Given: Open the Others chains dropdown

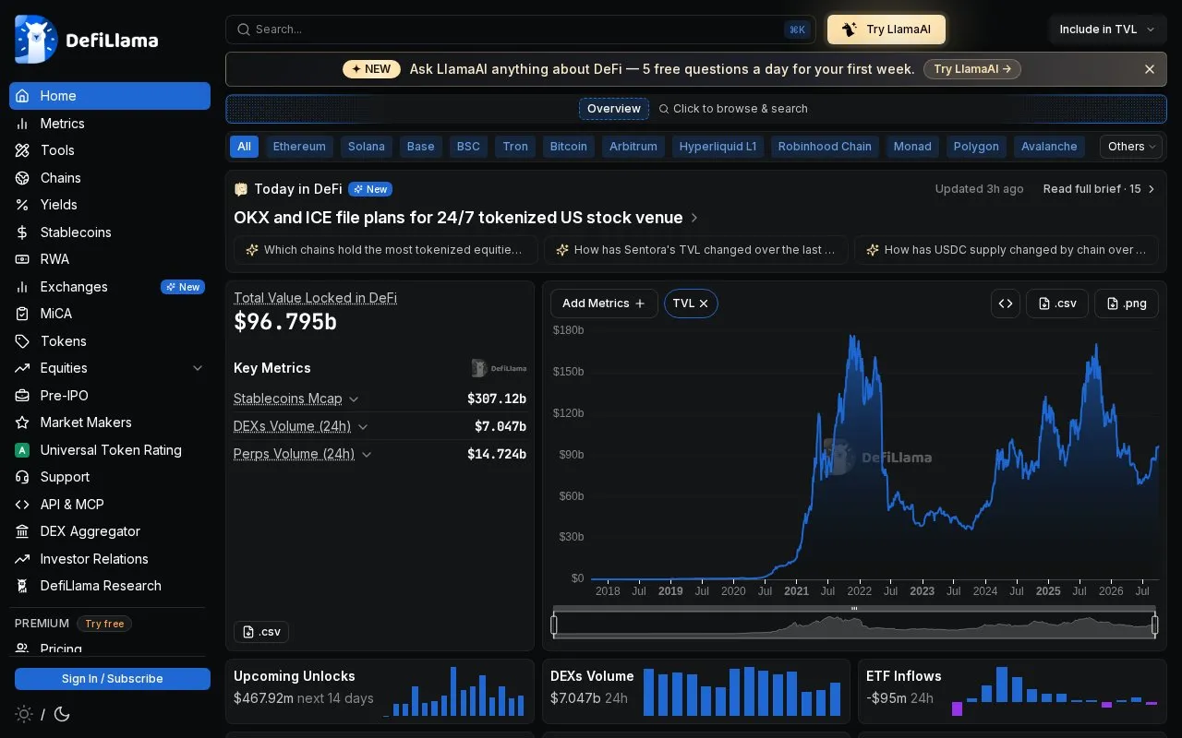Looking at the screenshot, I should 1132,147.
